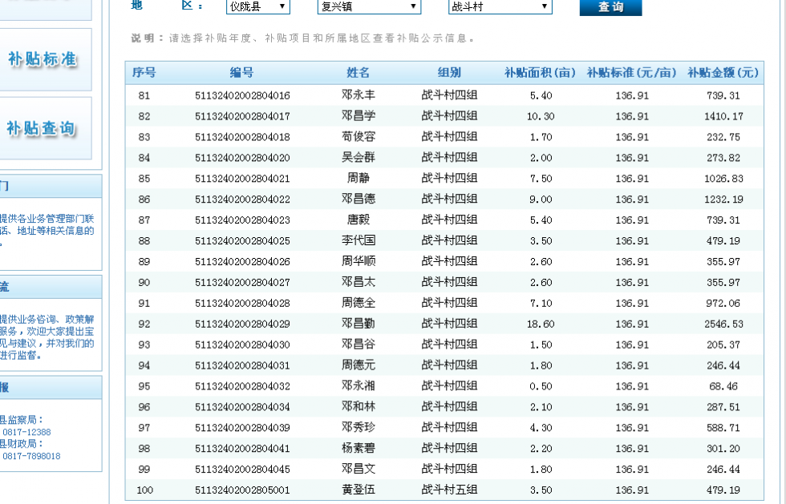Expand the 复兴镇 town dropdown
Image resolution: width=786 pixels, height=504 pixels.
pos(369,7)
